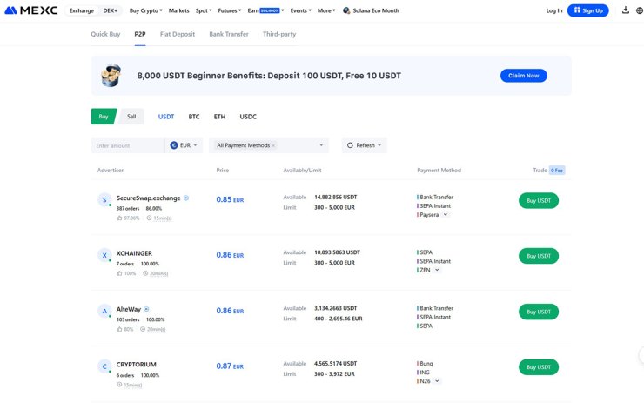The width and height of the screenshot is (644, 403).
Task: Click the thumbs-up icon under XCHAINGER
Action: (119, 273)
